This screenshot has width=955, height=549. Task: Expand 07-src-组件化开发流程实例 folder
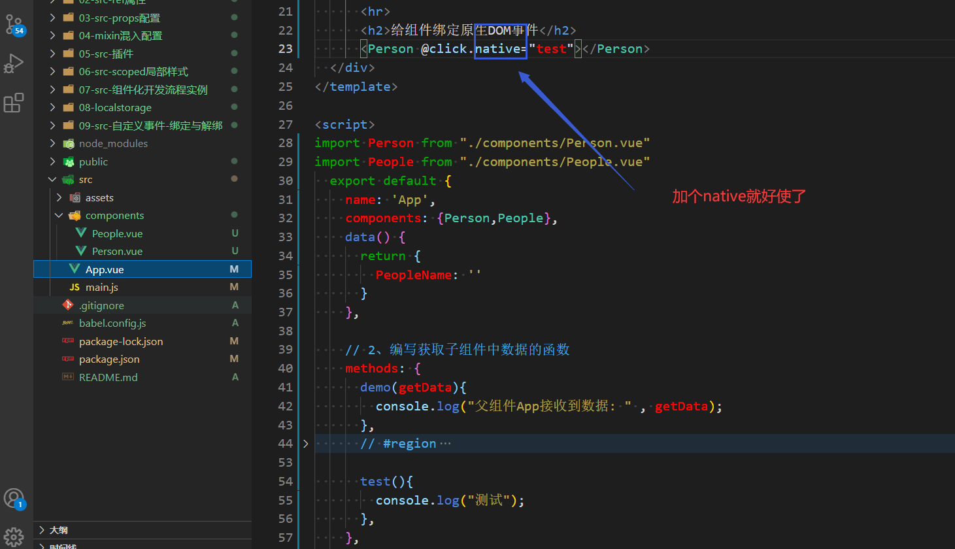tap(52, 90)
